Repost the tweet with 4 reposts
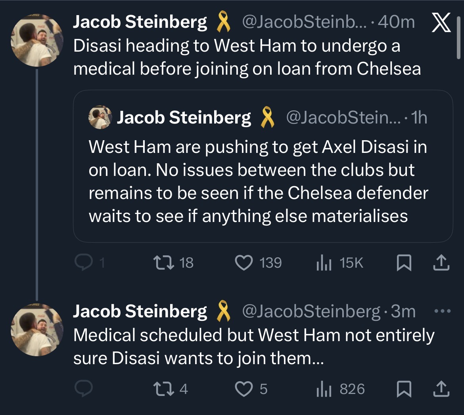 [x=162, y=389]
